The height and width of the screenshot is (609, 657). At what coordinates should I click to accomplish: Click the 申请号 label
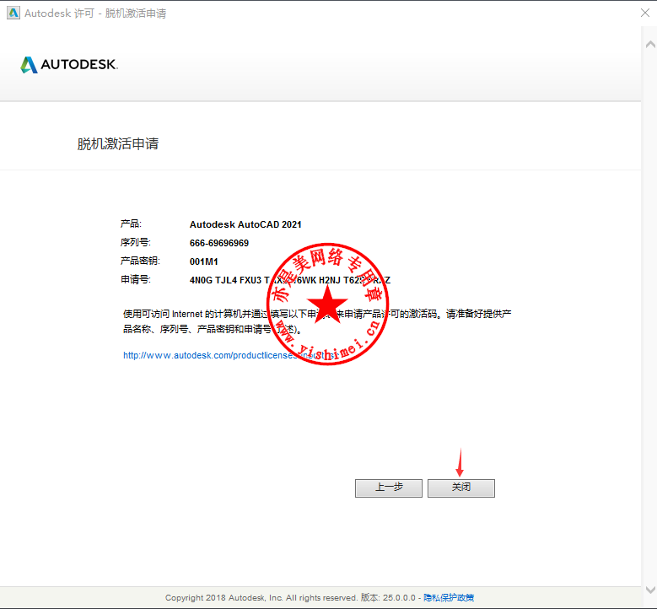click(135, 279)
